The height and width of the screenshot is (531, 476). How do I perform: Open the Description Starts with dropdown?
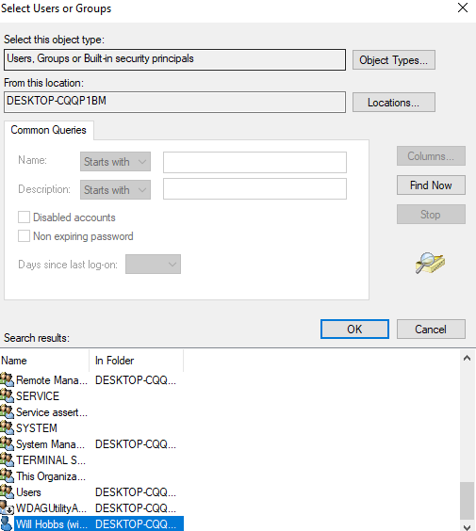(x=115, y=189)
